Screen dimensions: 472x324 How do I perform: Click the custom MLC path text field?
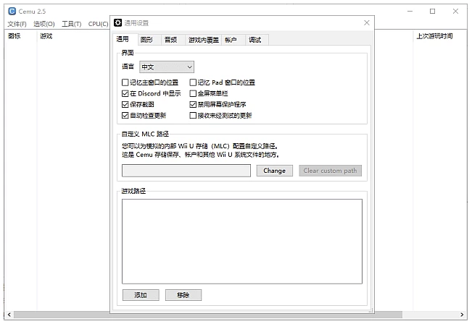[x=186, y=171]
